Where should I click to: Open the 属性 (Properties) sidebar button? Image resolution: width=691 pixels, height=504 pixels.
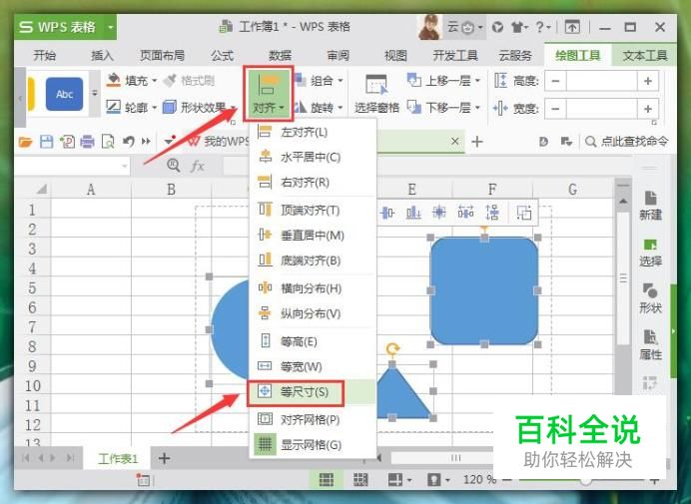coord(650,345)
